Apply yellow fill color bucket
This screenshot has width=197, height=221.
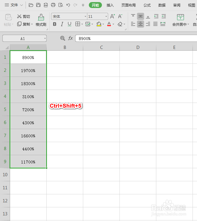99,24
